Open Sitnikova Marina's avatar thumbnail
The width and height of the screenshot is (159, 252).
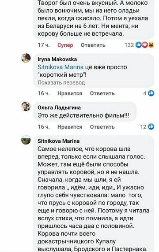click(26, 140)
